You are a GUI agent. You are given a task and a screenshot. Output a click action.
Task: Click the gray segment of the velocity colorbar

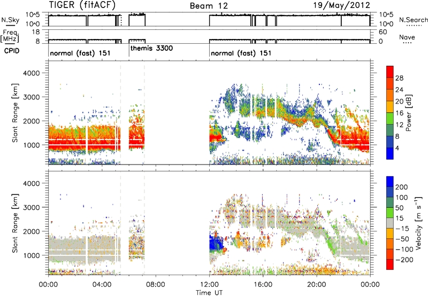point(390,223)
